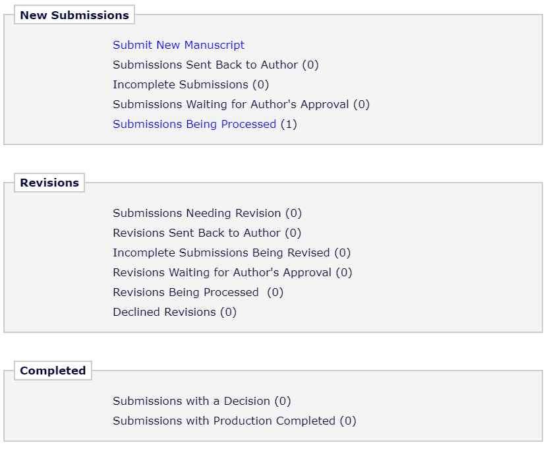Select Submissions with a Decision label
This screenshot has width=549, height=449.
point(191,401)
